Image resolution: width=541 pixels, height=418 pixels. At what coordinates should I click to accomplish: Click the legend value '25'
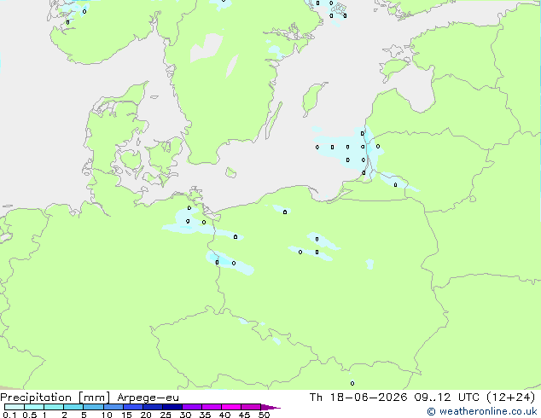point(166,415)
